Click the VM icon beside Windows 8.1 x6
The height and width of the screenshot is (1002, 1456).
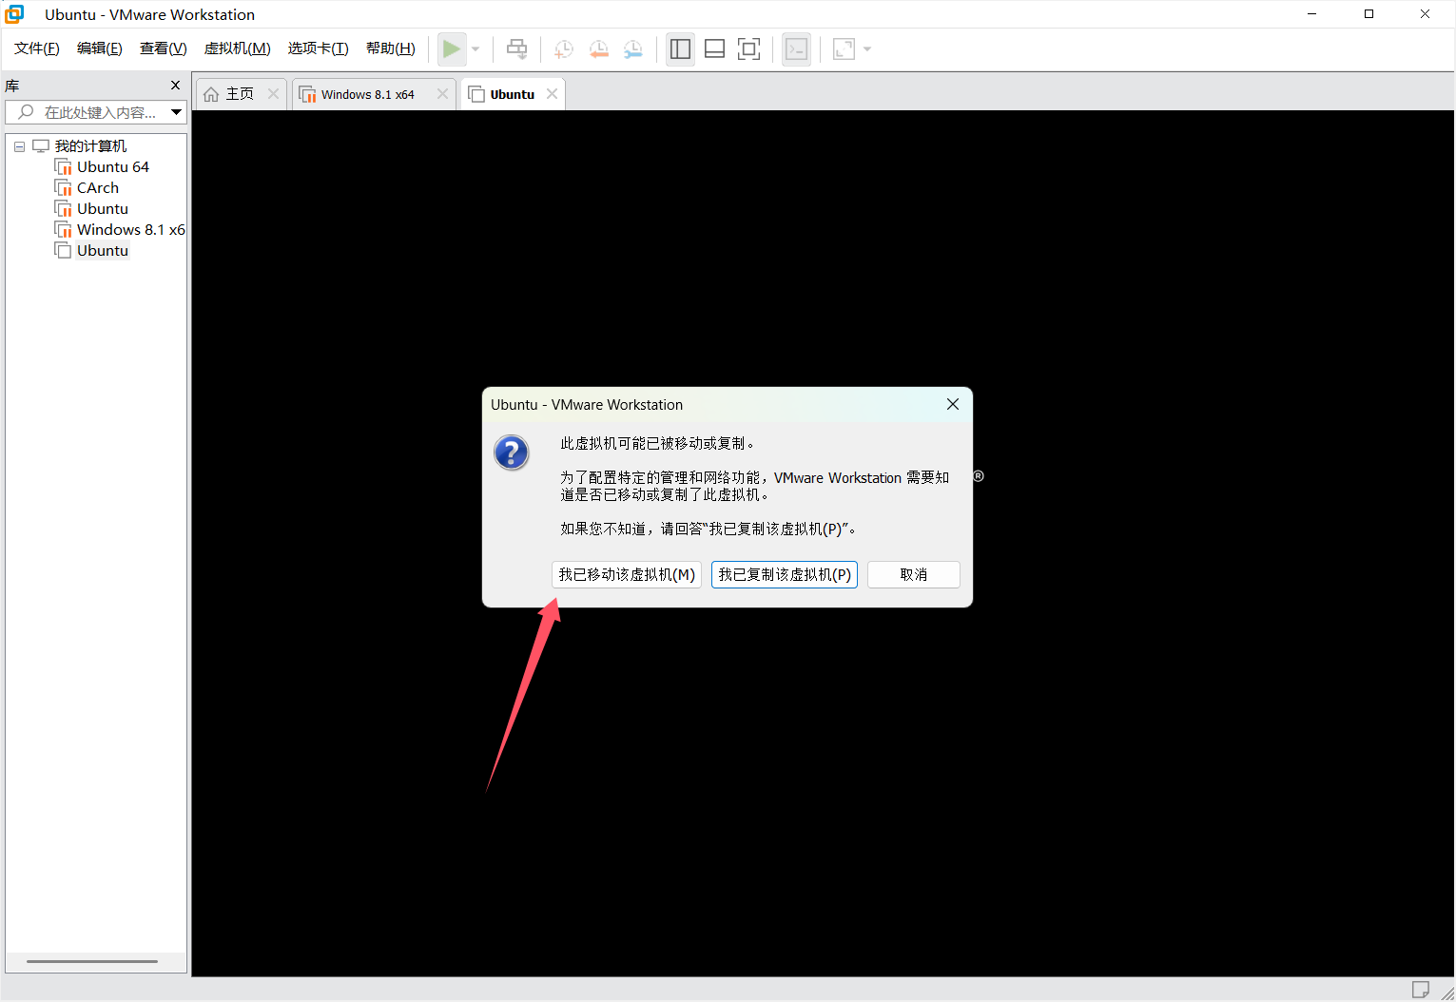pyautogui.click(x=64, y=230)
